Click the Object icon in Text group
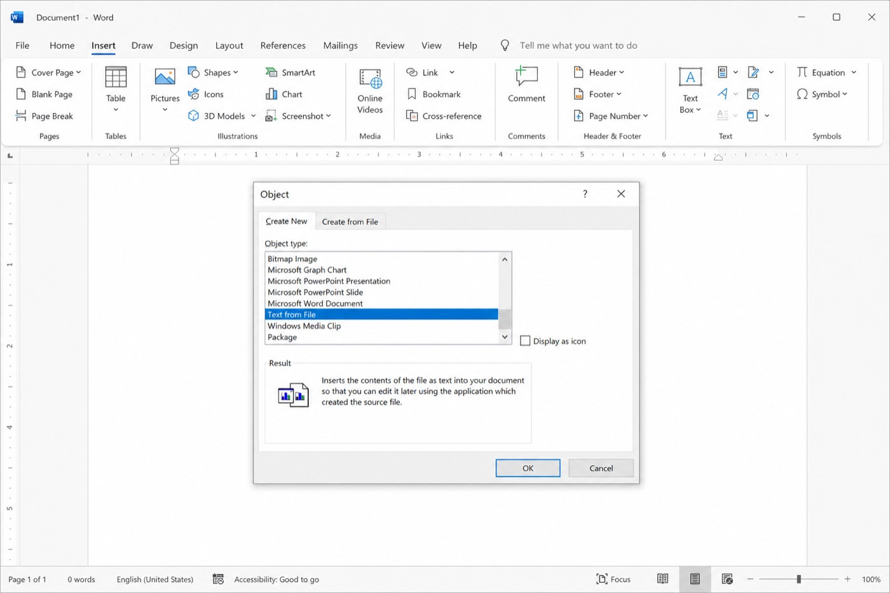 click(752, 116)
